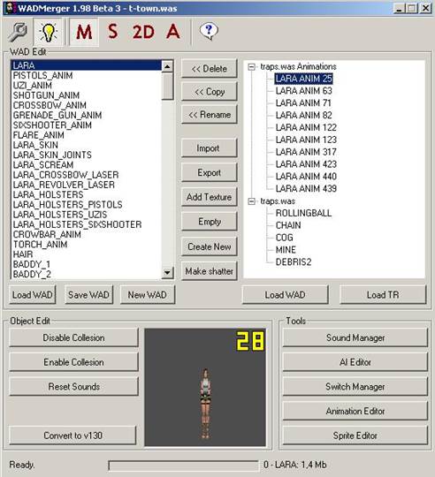435x477 pixels.
Task: Select LARA ANIM 122 tree item
Action: 306,127
